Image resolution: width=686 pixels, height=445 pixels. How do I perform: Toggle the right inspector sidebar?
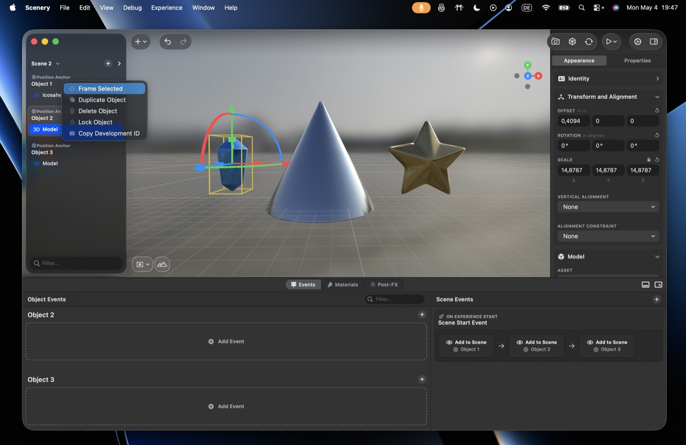[x=654, y=42]
